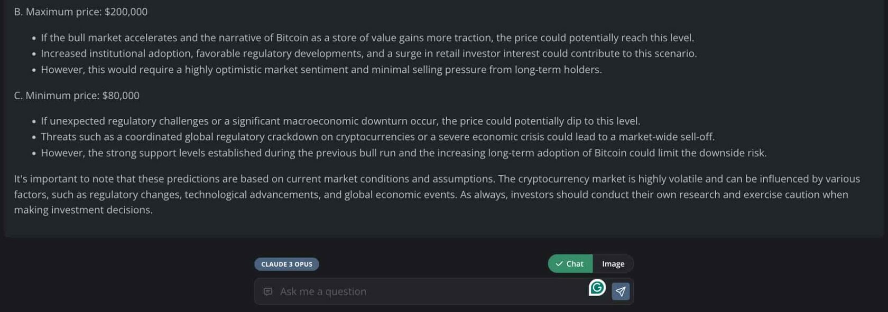
Task: Click the CLAUDE 3 OPUS model badge
Action: [x=286, y=264]
